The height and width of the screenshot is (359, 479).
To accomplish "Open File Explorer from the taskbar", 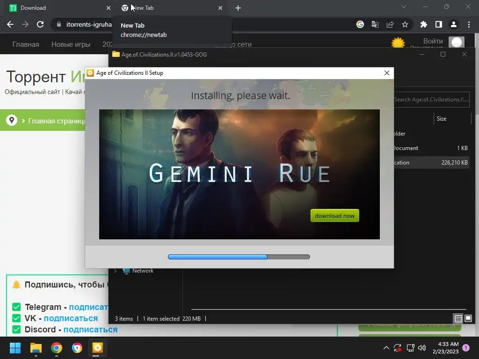I will 36,348.
